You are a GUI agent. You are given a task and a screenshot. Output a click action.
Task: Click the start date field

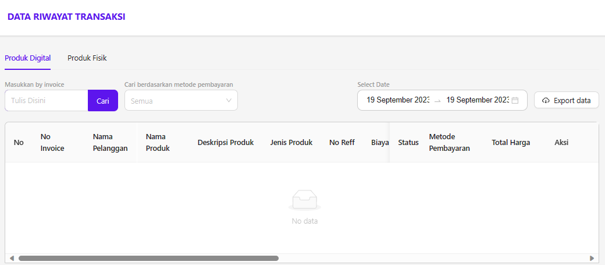click(x=397, y=100)
